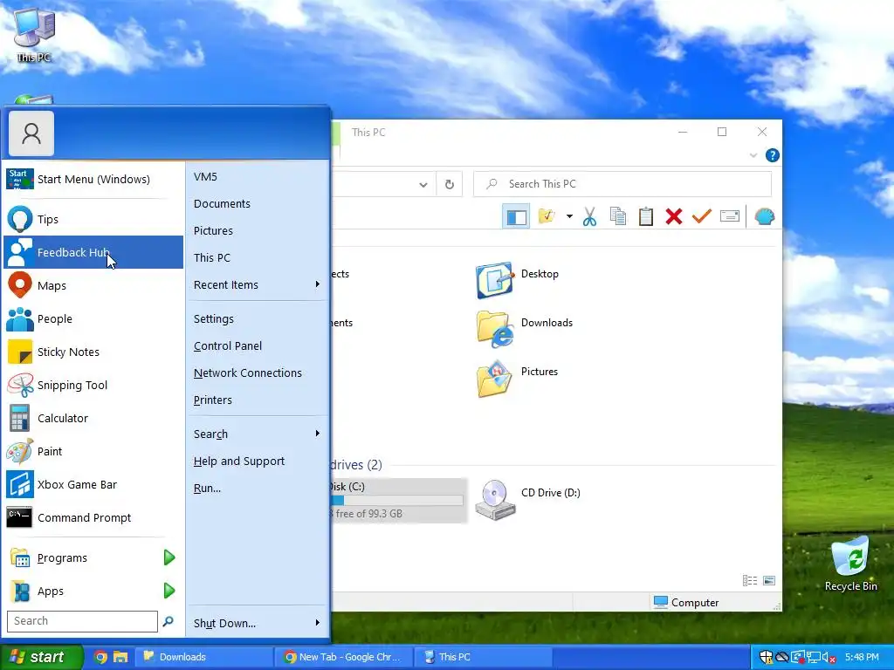This screenshot has width=894, height=670.
Task: Open the Desktop folder in This PC
Action: coord(518,280)
